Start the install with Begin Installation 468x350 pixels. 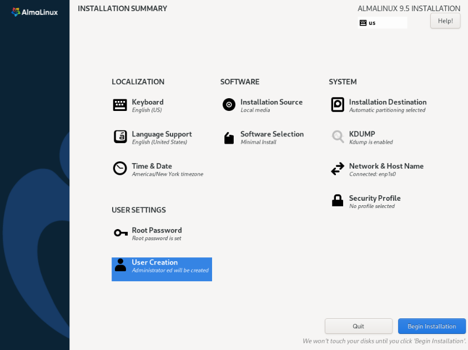coord(431,326)
